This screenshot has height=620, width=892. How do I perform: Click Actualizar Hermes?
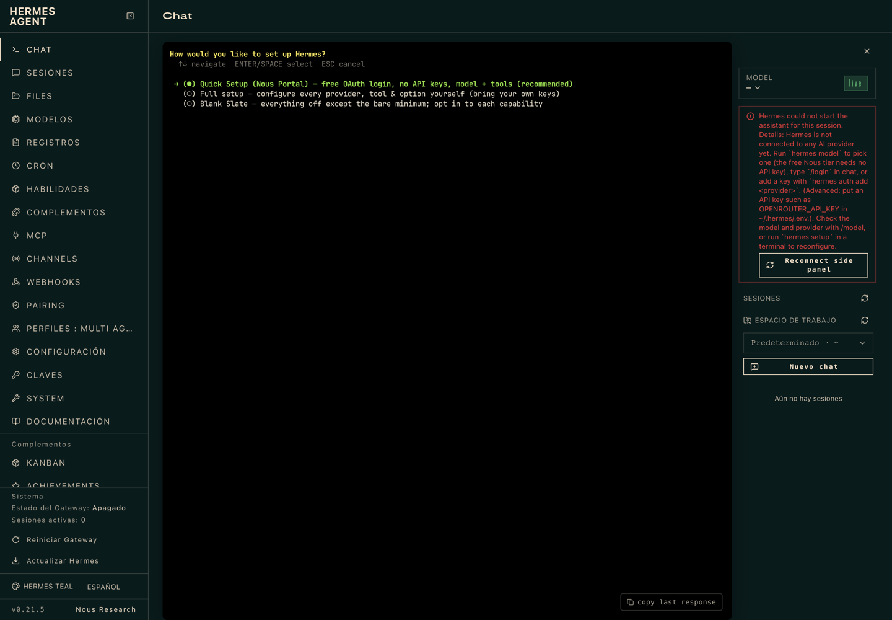74,561
